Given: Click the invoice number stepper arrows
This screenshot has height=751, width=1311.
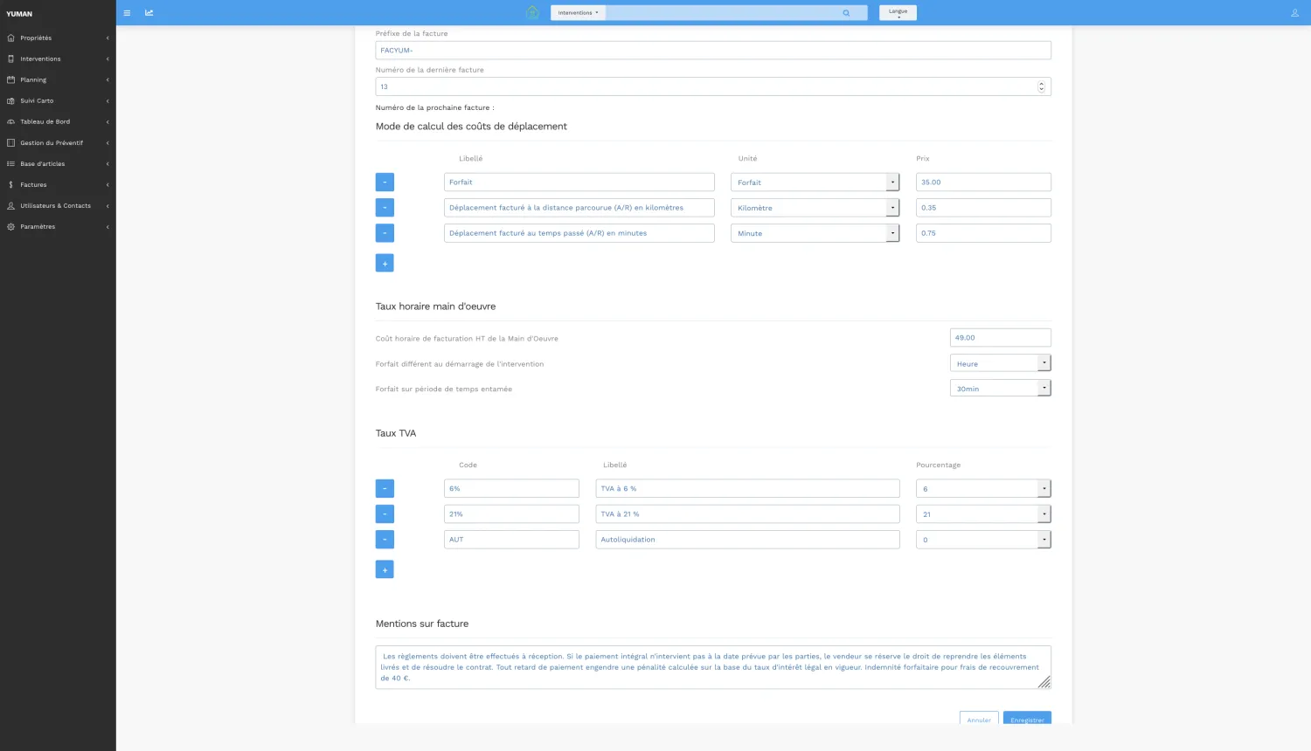Looking at the screenshot, I should [1041, 86].
